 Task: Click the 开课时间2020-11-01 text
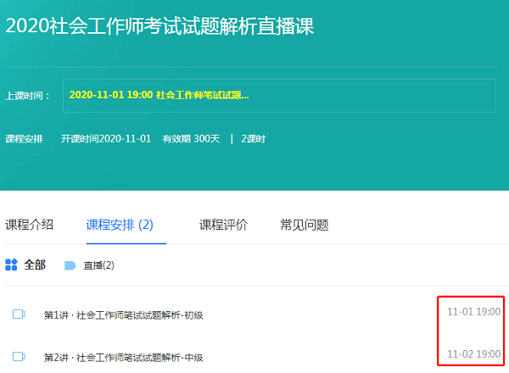click(106, 139)
